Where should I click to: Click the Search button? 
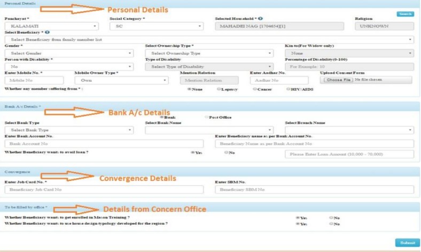(405, 14)
